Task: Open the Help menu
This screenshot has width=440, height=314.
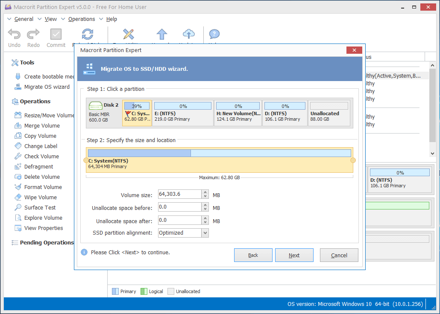Action: [x=111, y=19]
